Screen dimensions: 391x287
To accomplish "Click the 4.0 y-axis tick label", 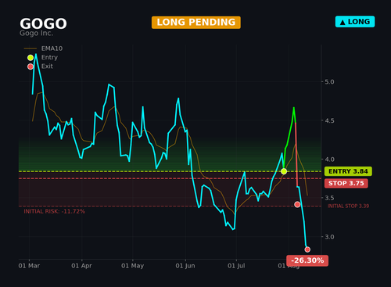I will tap(329, 160).
